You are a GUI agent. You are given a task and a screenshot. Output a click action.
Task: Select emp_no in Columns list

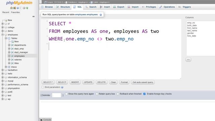[191, 23]
